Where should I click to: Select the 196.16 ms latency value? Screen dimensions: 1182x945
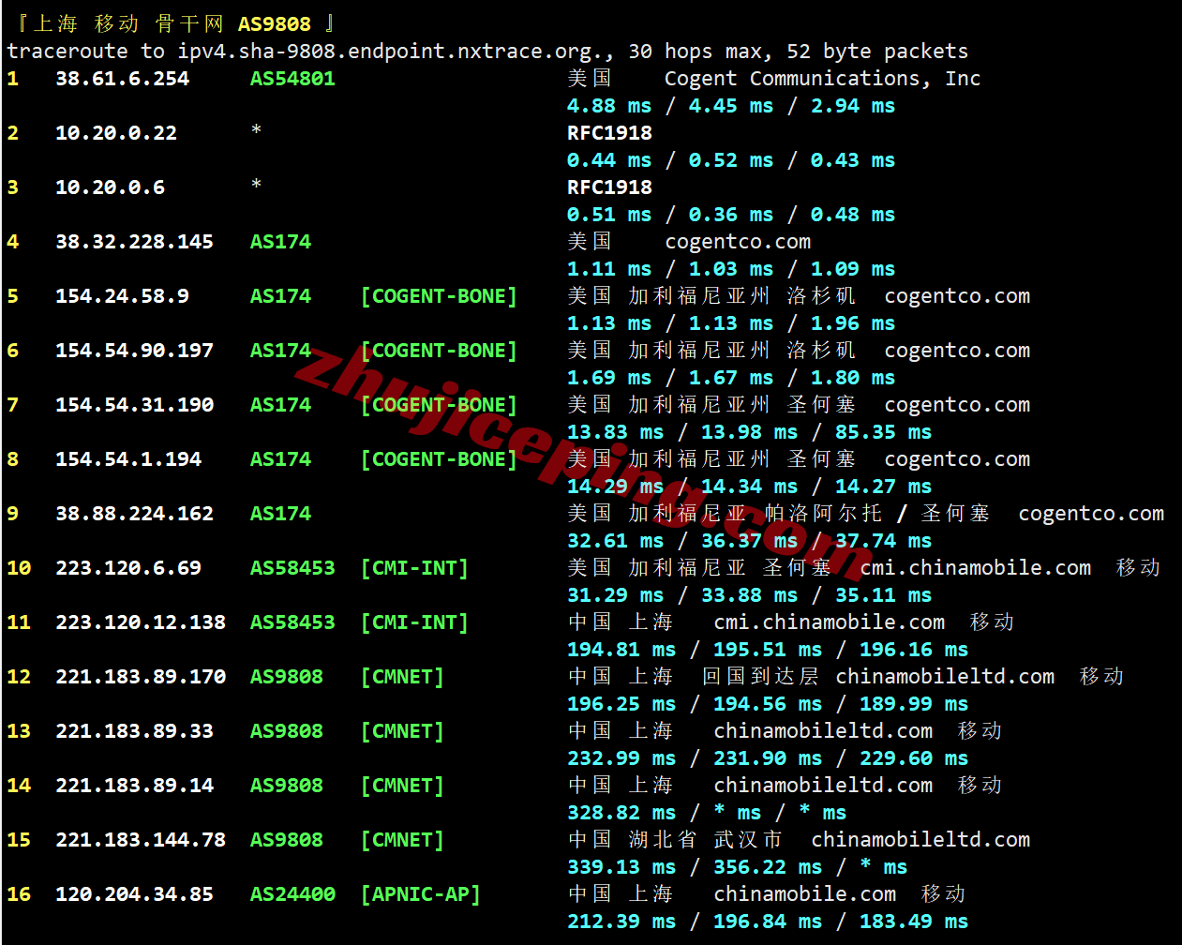click(914, 650)
